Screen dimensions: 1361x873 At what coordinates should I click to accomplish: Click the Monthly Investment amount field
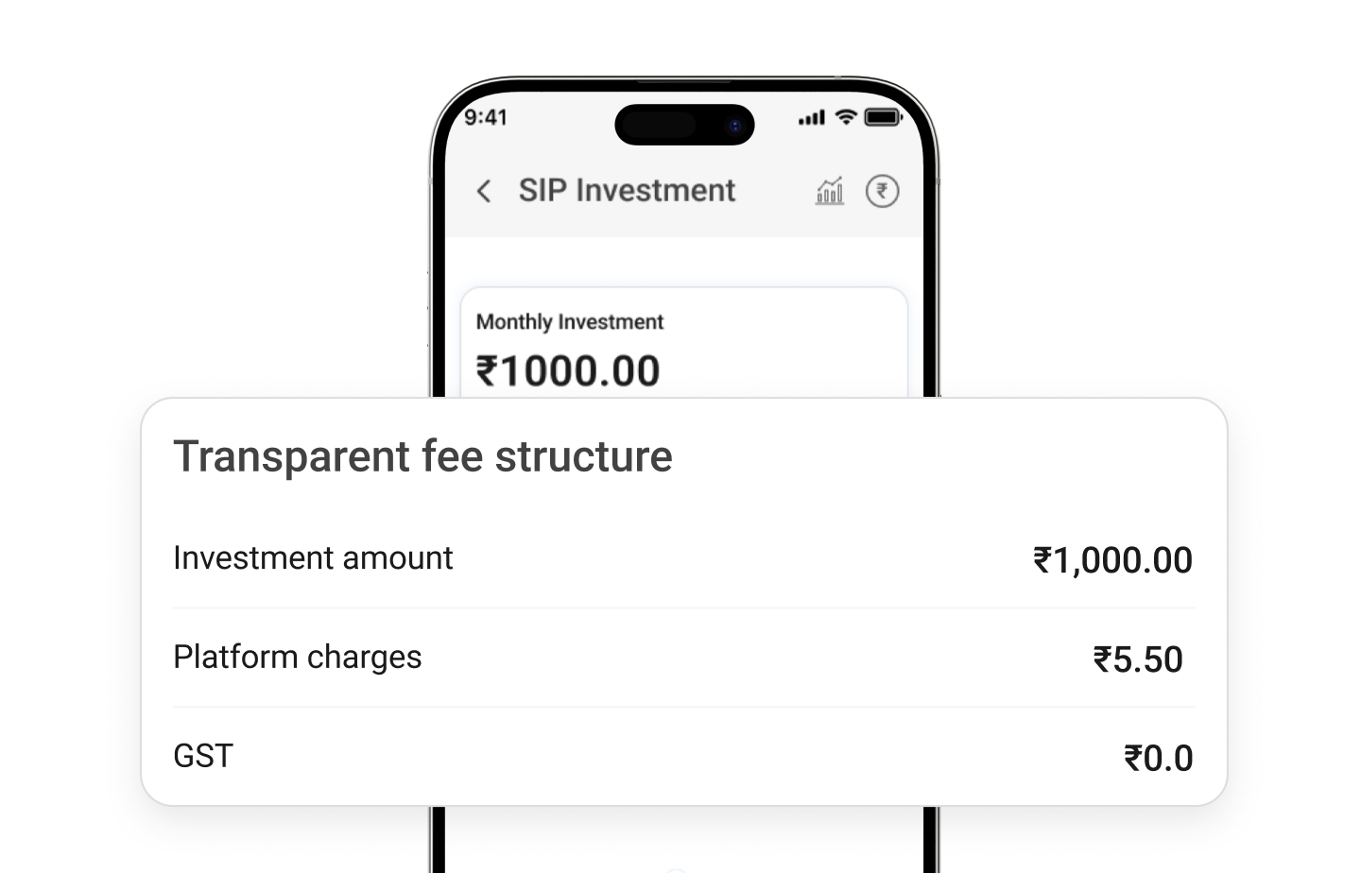click(569, 322)
